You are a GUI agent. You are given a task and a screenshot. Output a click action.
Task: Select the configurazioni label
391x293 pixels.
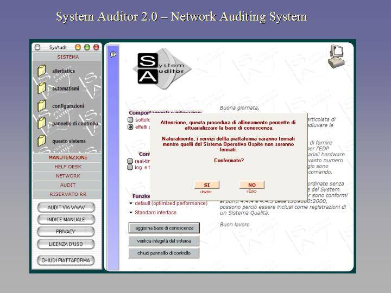tap(68, 106)
